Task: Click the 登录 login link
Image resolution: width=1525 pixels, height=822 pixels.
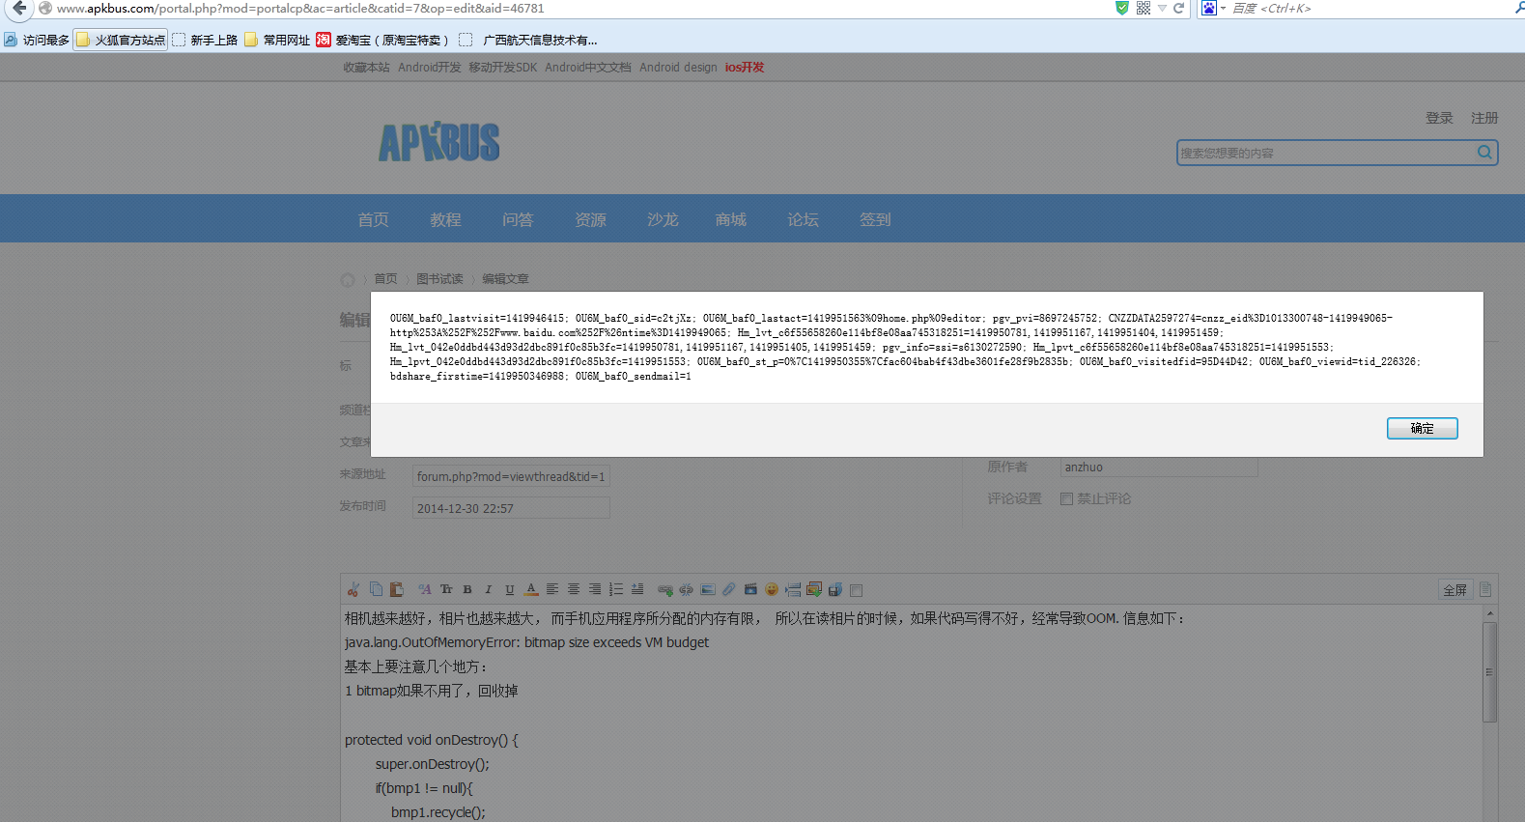Action: click(1439, 118)
